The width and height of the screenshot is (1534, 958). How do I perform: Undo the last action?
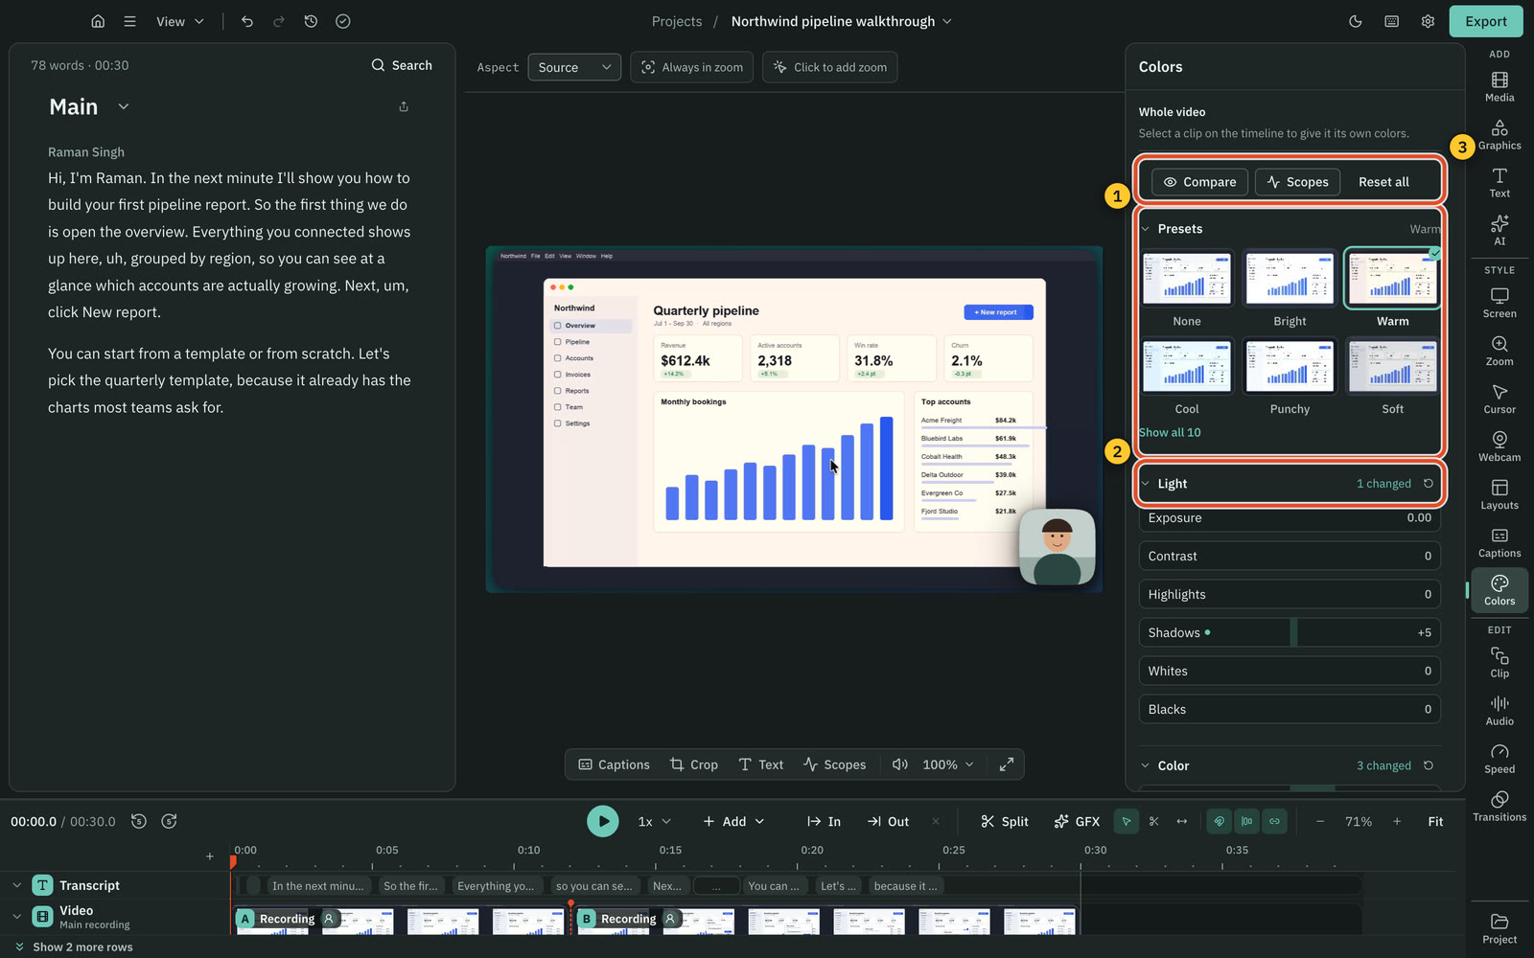[x=247, y=21]
